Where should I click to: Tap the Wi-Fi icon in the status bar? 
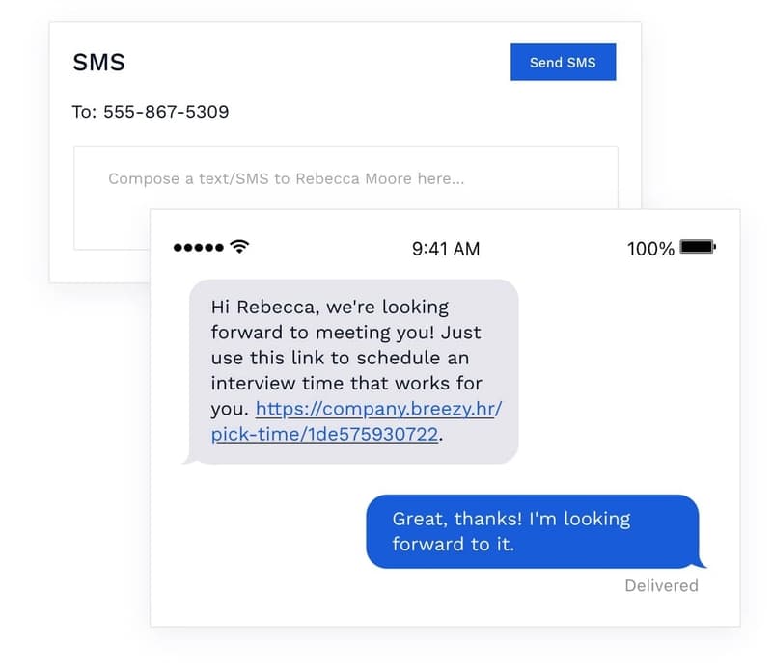[x=239, y=247]
